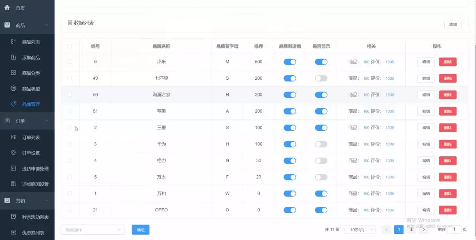The height and width of the screenshot is (240, 476).
Task: Open the 批量操作 dropdown
Action: 93,230
